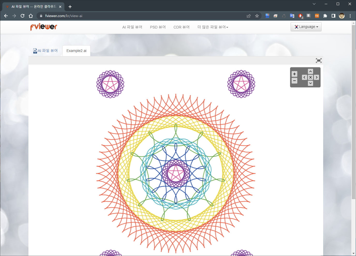Image resolution: width=356 pixels, height=256 pixels.
Task: Open the blue window-icon extension
Action: click(267, 16)
